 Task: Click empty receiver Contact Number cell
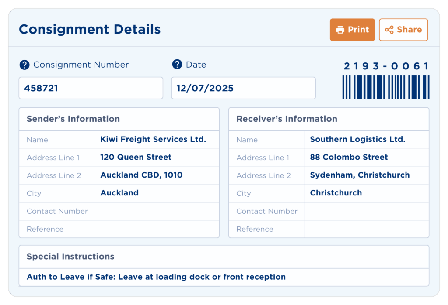[367, 211]
